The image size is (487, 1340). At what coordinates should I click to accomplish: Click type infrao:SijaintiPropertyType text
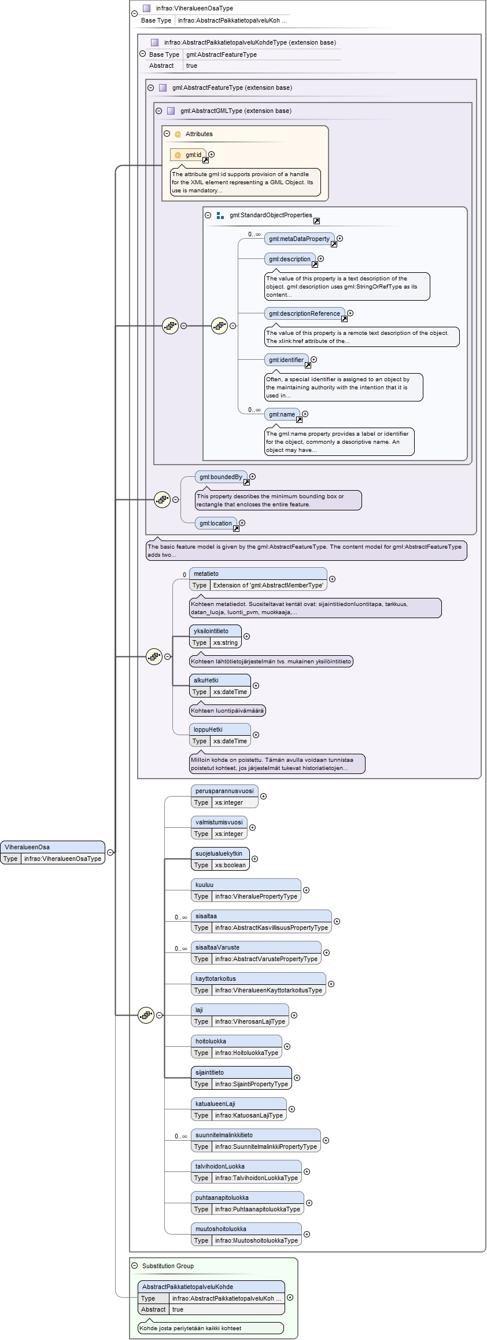[252, 1084]
